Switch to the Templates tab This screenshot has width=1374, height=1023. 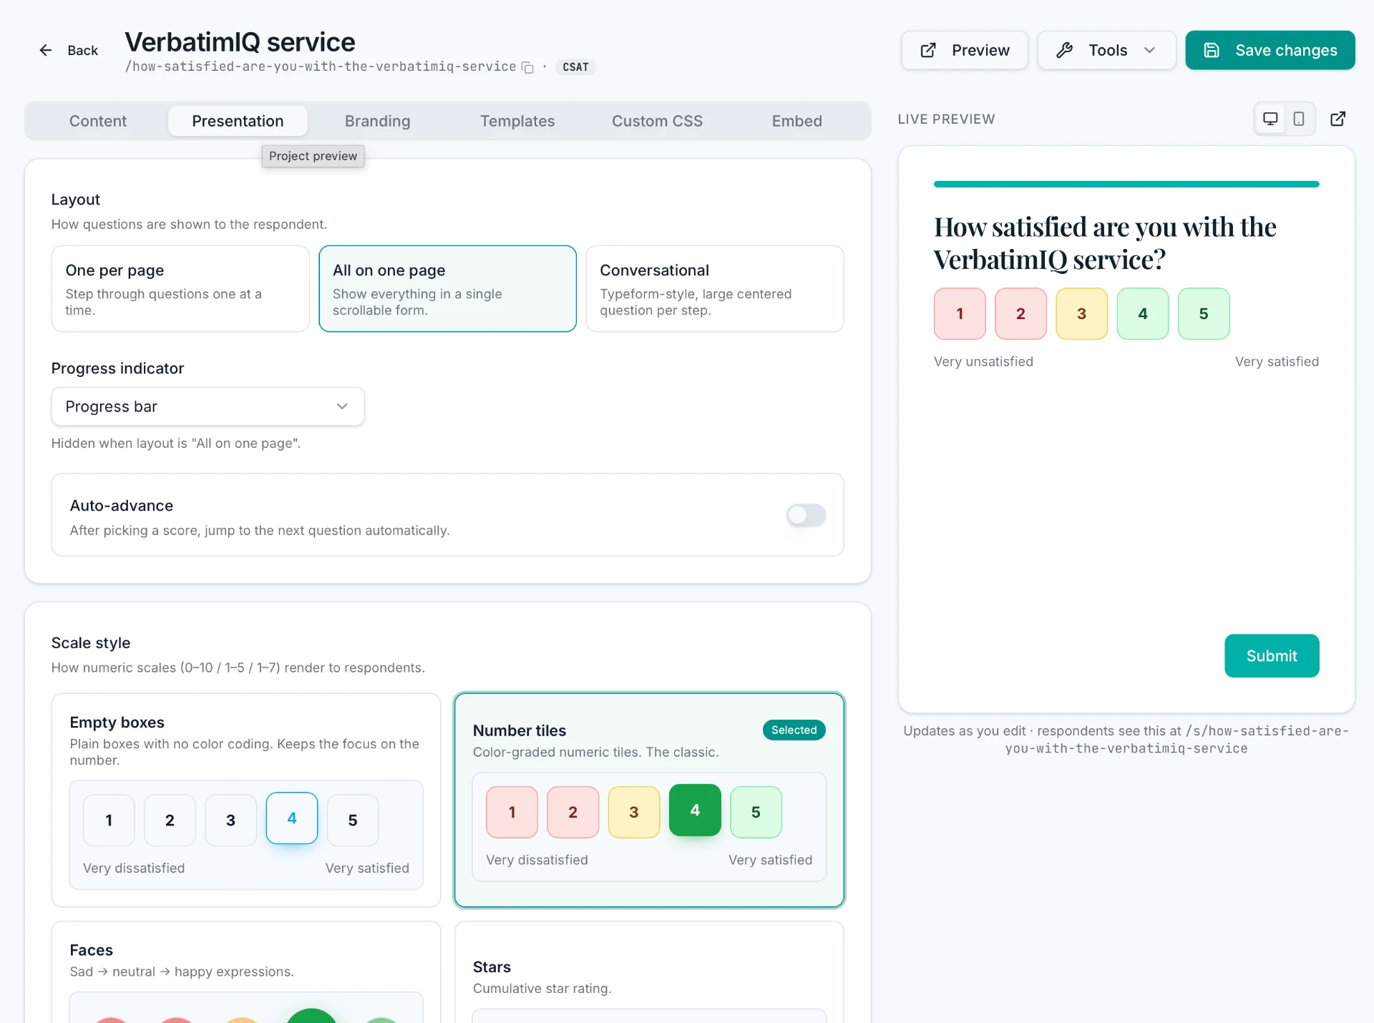[x=517, y=121]
